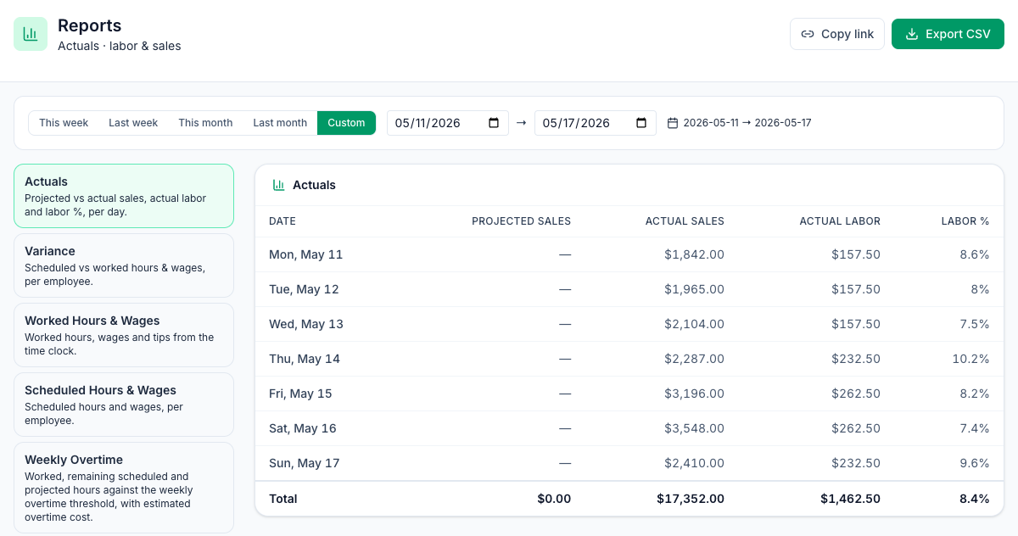Click the Thu, May 14 row date
Image resolution: width=1018 pixels, height=536 pixels.
(x=305, y=359)
